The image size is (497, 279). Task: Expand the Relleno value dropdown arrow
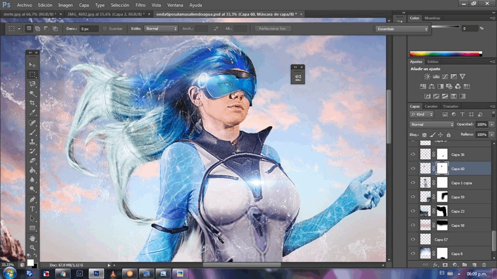point(492,134)
